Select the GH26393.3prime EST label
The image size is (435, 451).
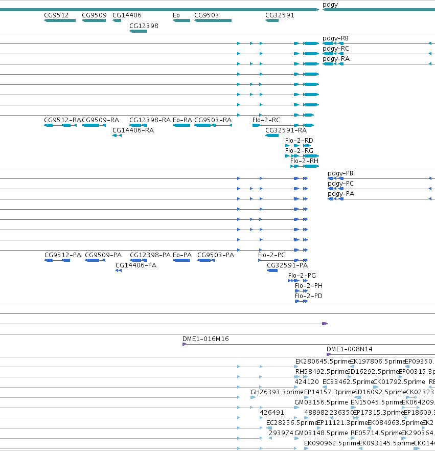[x=277, y=392]
